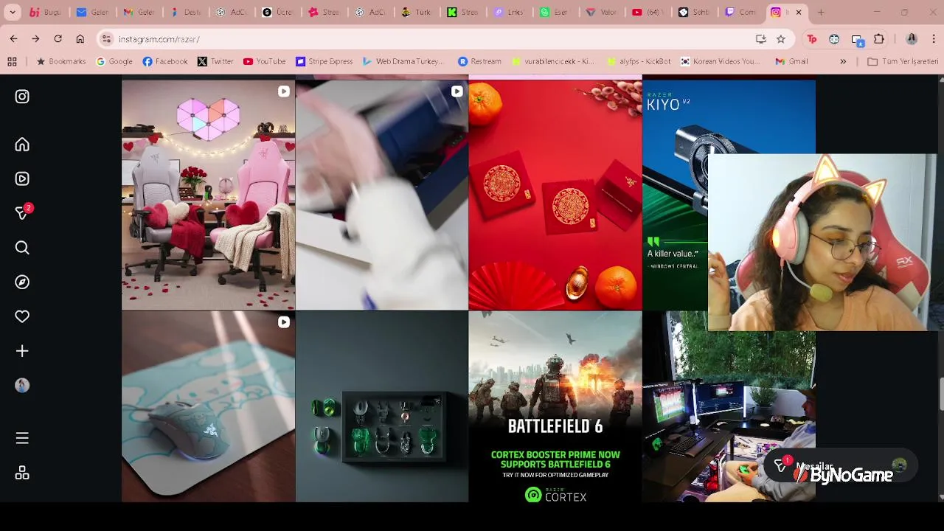Create new post with plus icon
944x531 pixels.
pyautogui.click(x=22, y=351)
